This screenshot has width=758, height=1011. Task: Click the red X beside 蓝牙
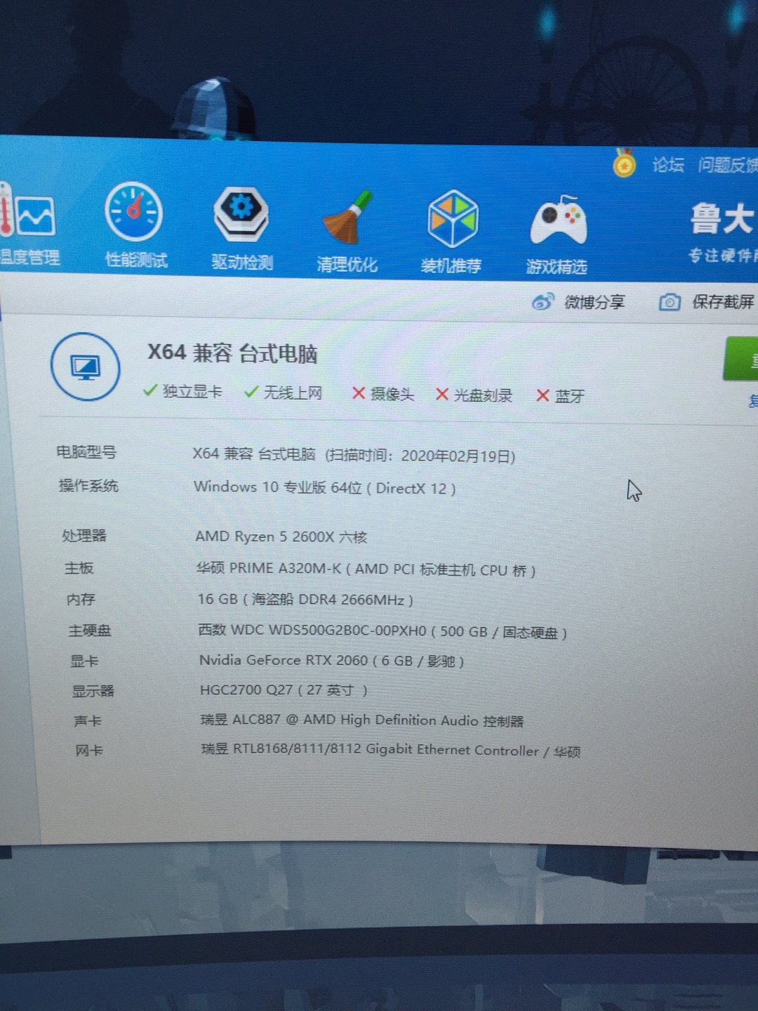coord(542,396)
